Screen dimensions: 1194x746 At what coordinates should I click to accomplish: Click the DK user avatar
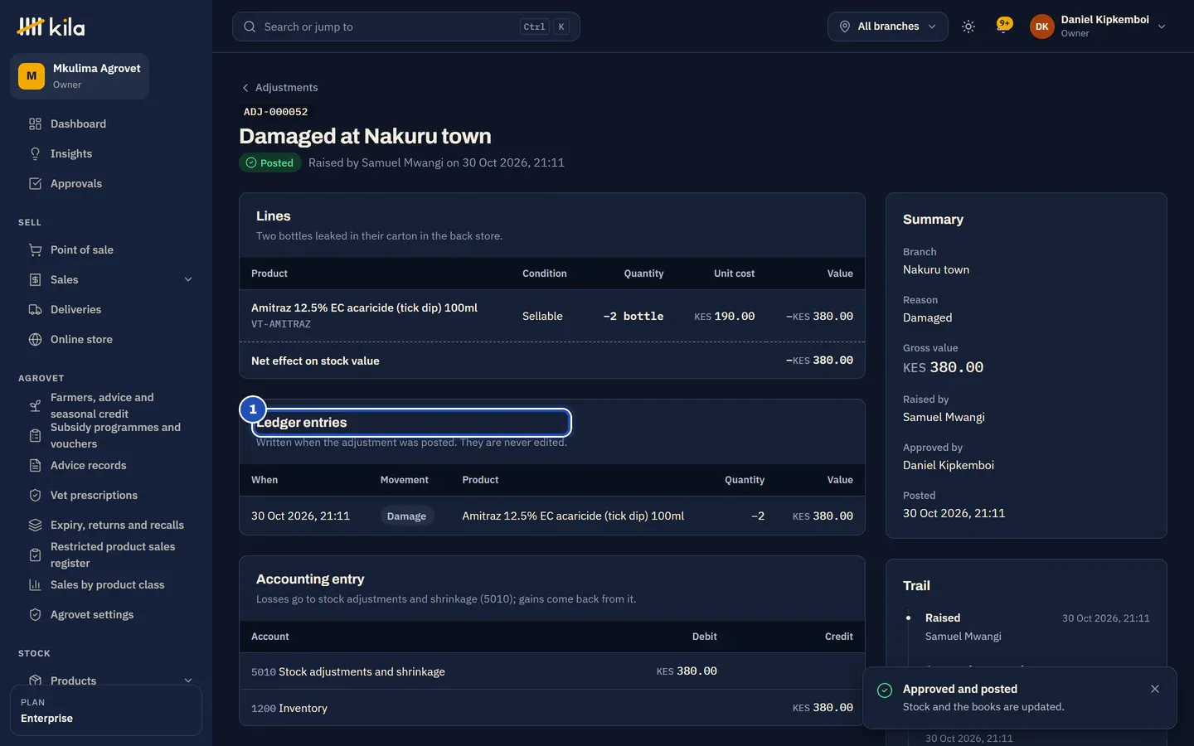(1042, 27)
